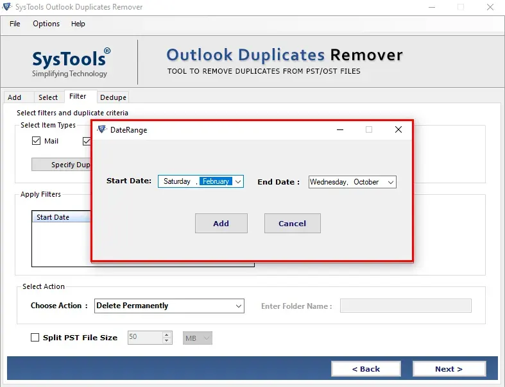Minimize the DateRange dialog
Image resolution: width=505 pixels, height=387 pixels.
tap(340, 129)
